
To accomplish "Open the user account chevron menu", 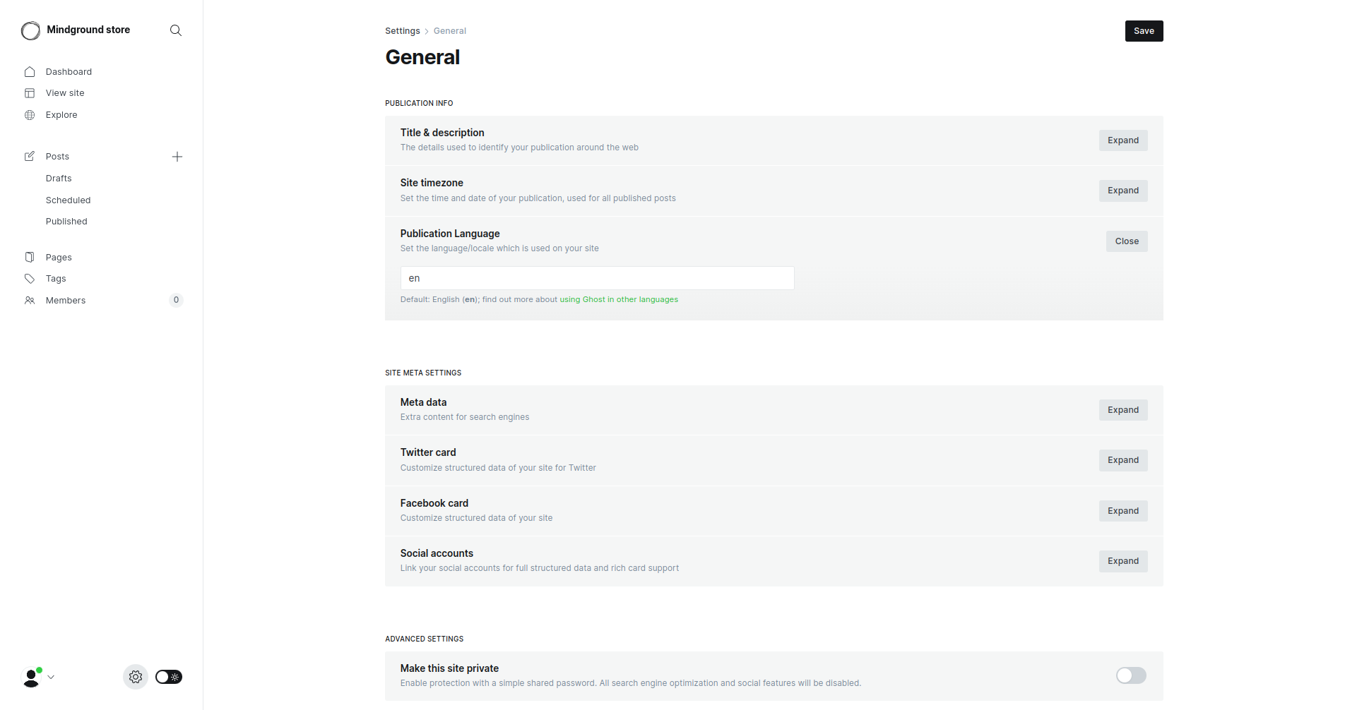I will point(49,677).
